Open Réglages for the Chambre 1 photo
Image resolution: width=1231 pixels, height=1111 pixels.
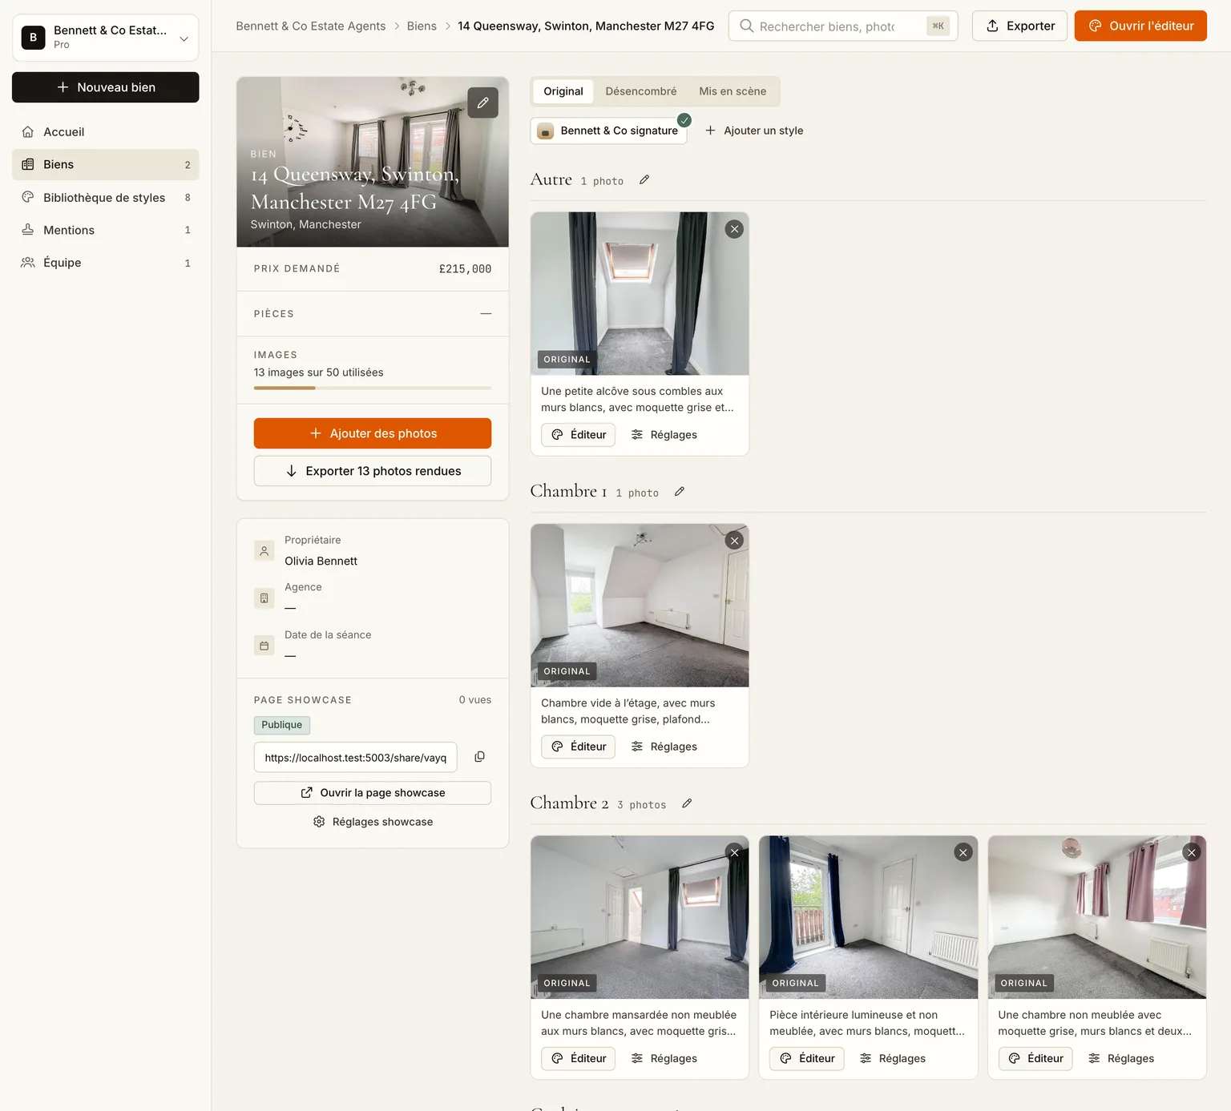[x=664, y=747]
